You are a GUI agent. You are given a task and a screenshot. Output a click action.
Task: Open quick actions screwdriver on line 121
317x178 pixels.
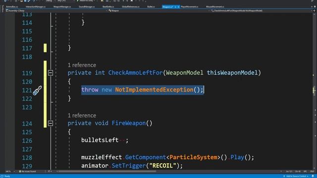tap(38, 90)
